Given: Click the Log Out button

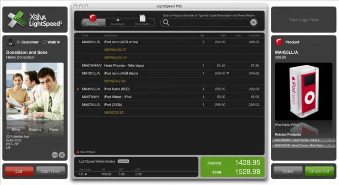Looking at the screenshot, I should [123, 161].
